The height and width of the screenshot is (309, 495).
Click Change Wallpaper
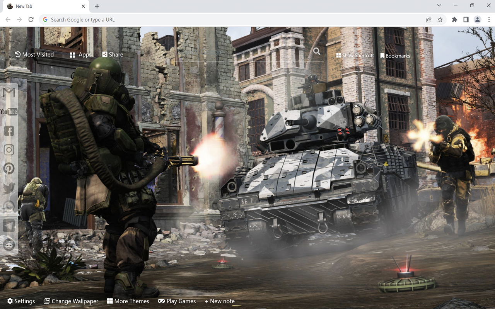[71, 301]
